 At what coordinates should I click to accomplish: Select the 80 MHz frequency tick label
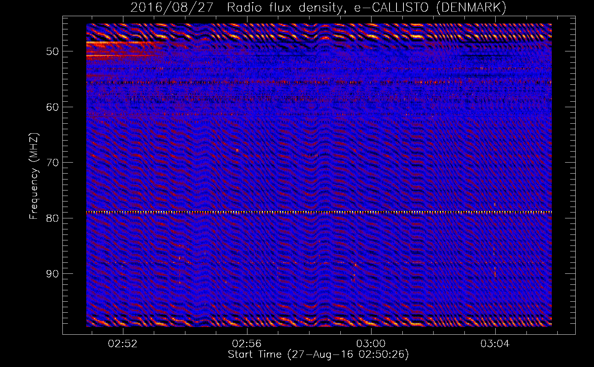tap(52, 218)
